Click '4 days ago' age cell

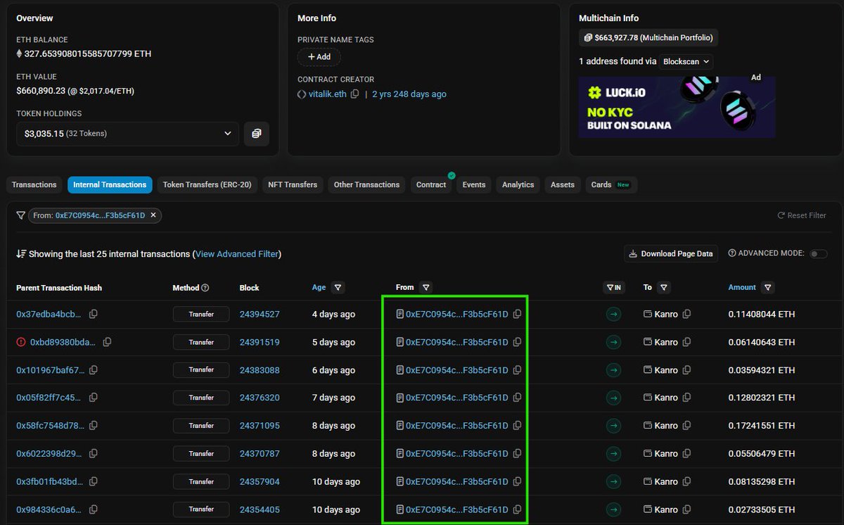coord(333,315)
